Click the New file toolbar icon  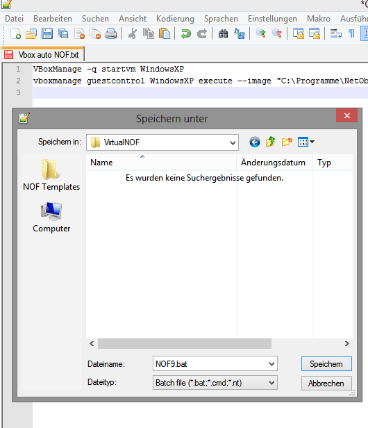click(x=15, y=34)
